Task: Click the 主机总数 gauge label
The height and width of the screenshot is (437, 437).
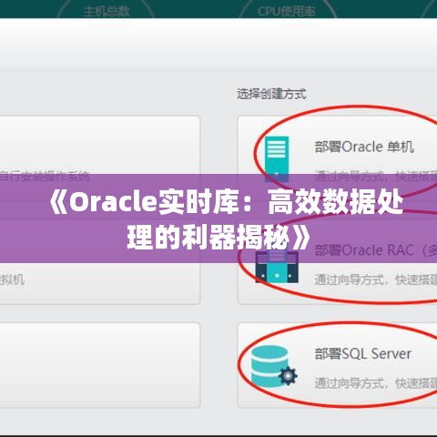Action: (x=107, y=12)
